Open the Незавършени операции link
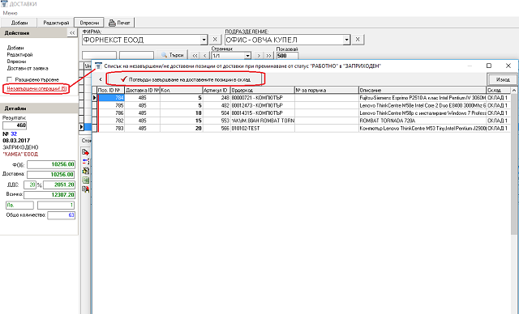Screen dimensions: 519x314 pyautogui.click(x=36, y=89)
